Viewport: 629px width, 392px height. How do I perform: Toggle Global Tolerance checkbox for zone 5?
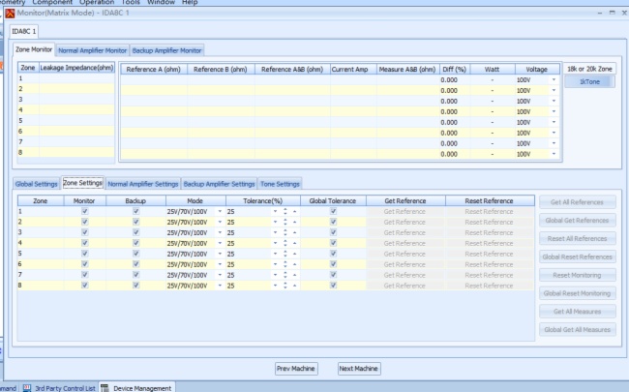(x=334, y=254)
